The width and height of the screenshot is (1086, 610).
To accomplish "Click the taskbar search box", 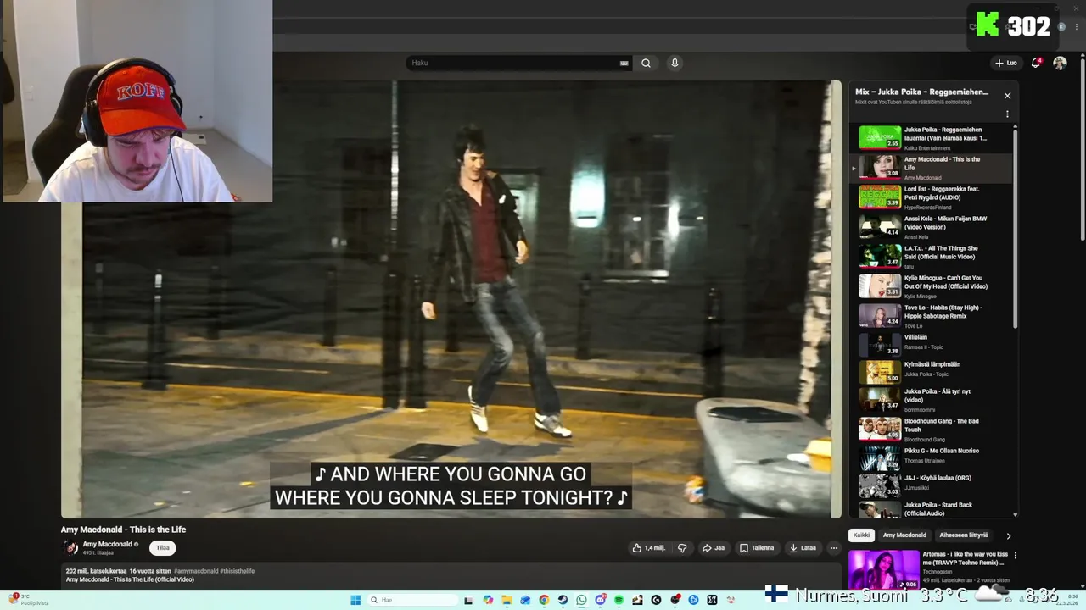I will pos(411,600).
